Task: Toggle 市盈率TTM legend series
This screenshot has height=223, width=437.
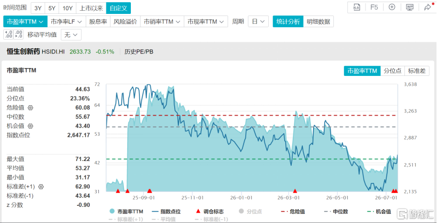Action: coord(126,212)
